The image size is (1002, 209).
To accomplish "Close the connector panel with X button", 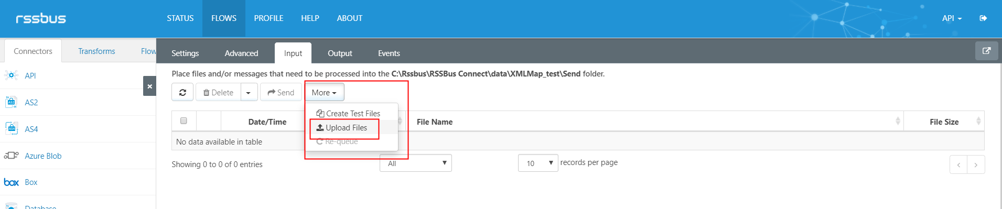I will (149, 86).
